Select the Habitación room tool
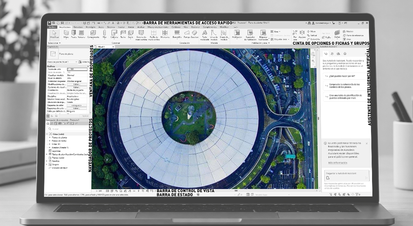 click(x=237, y=35)
